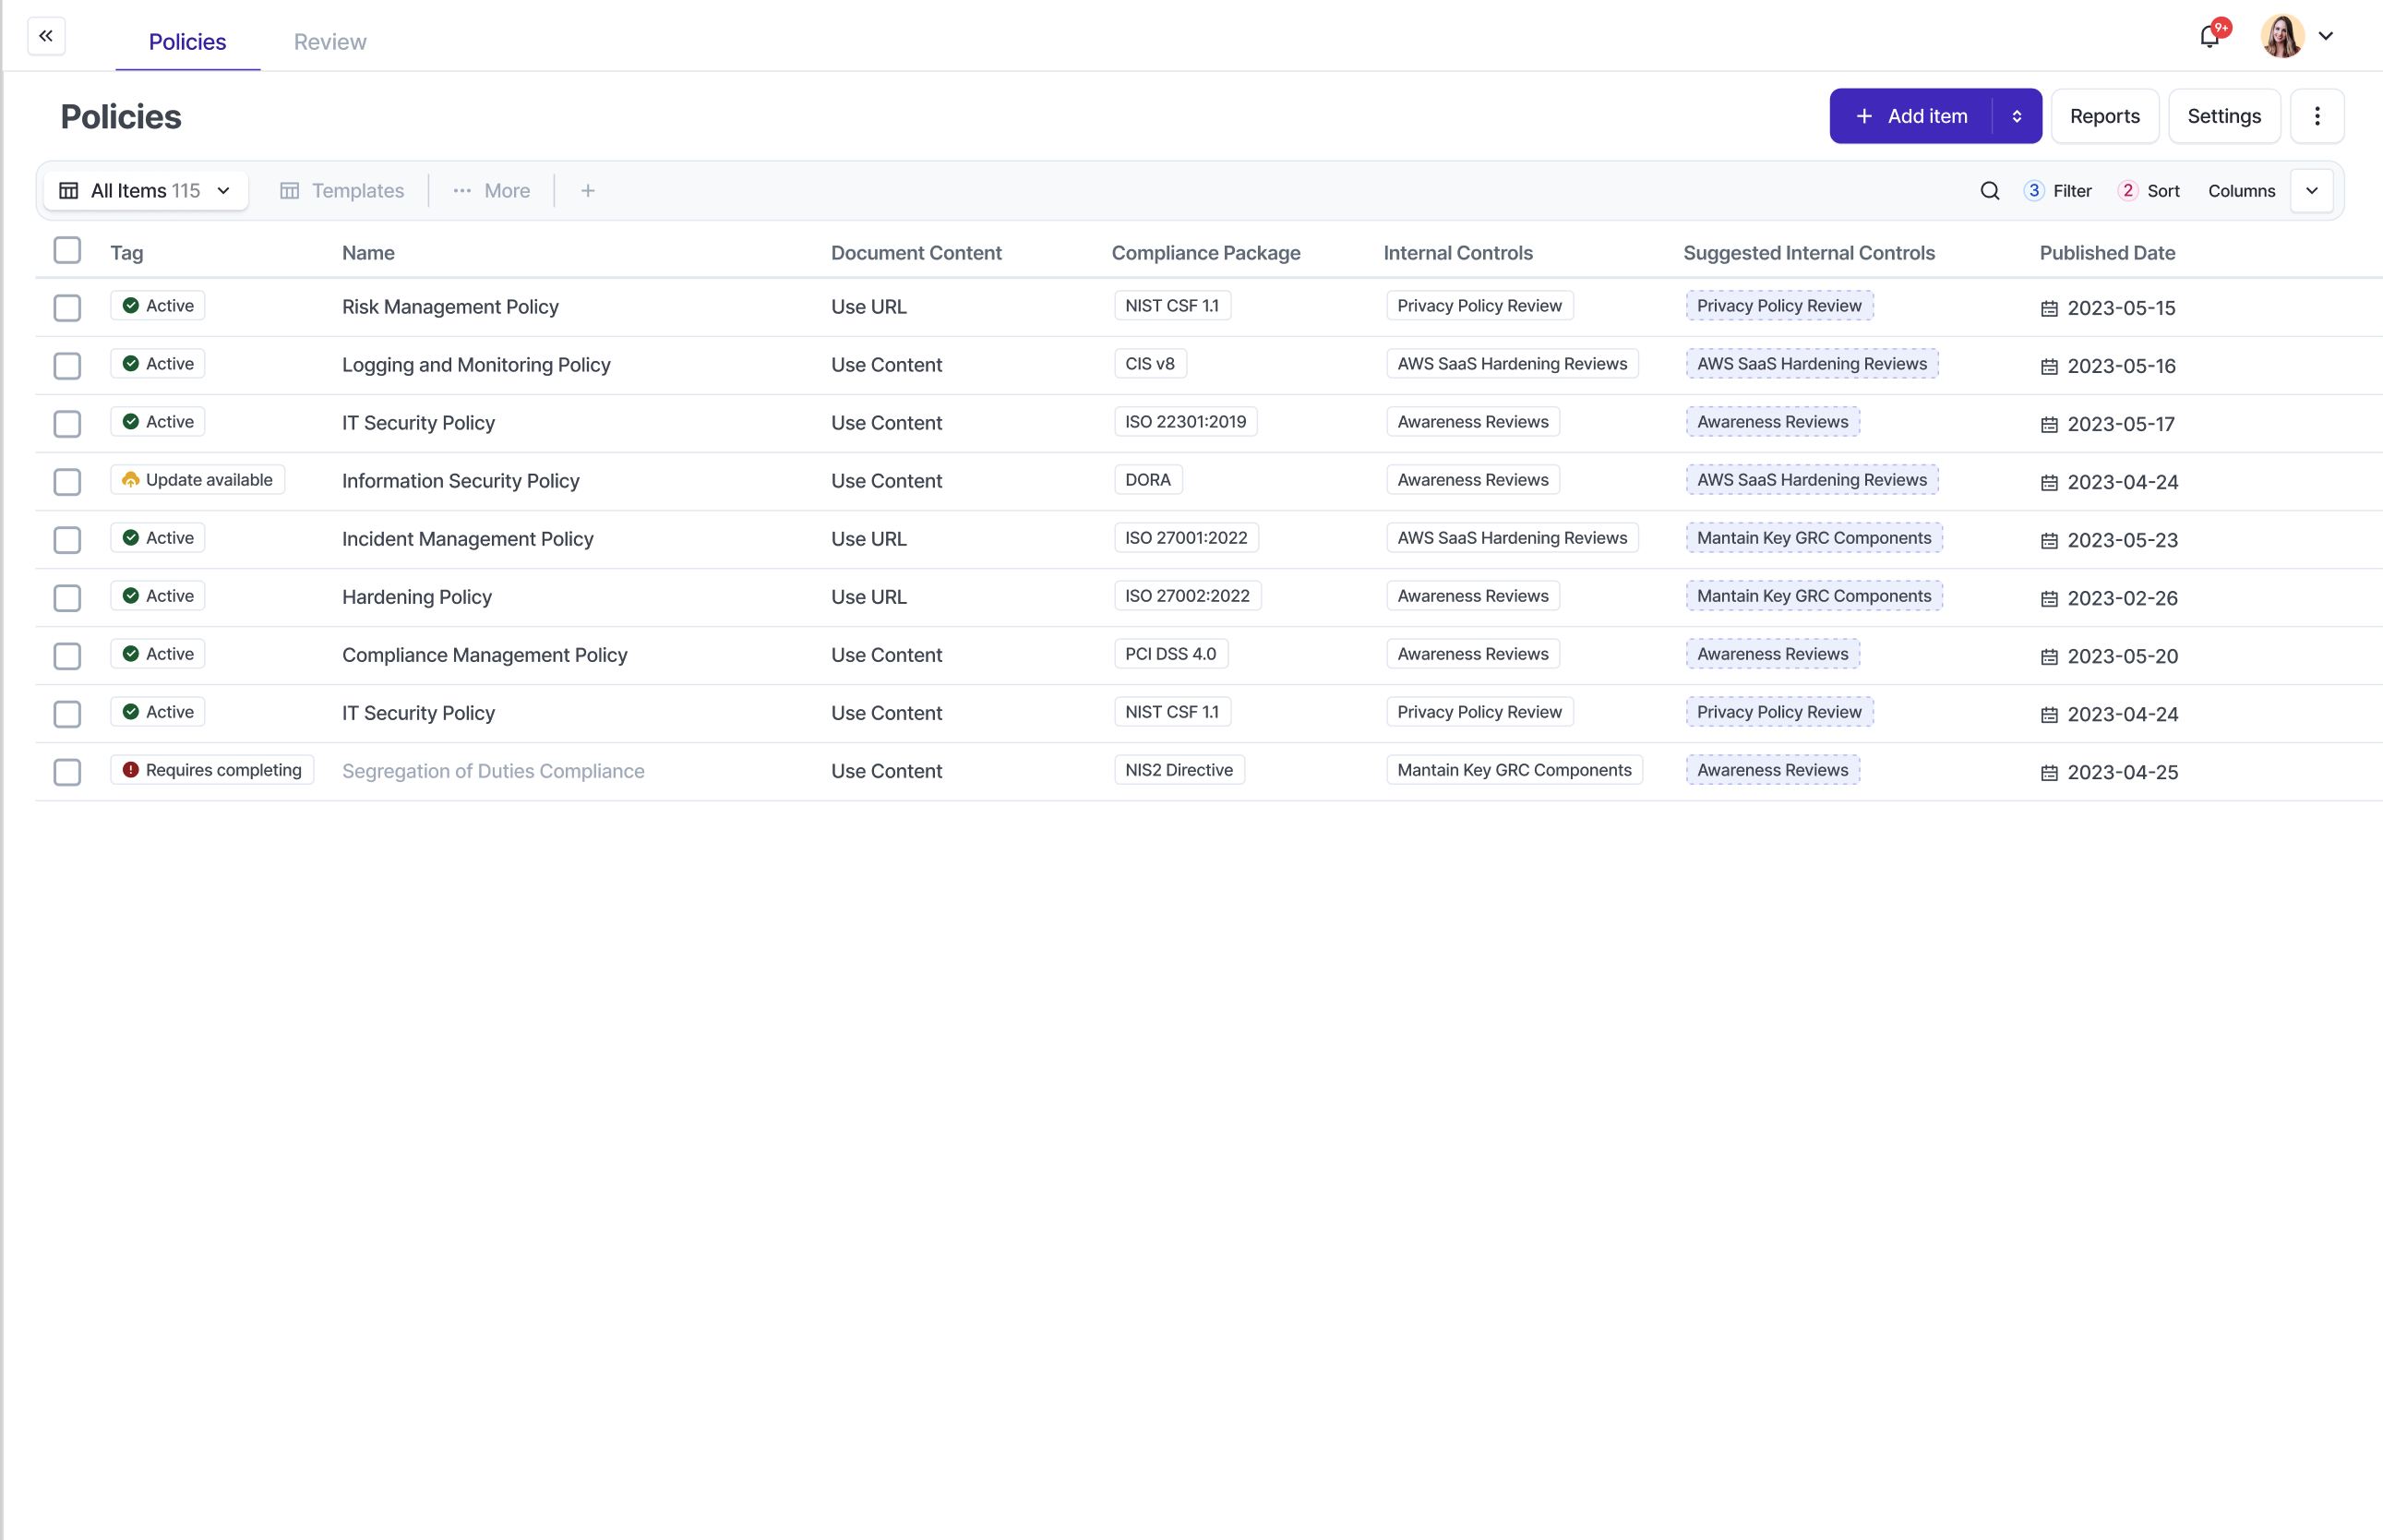Click the Reports button

tap(2104, 116)
